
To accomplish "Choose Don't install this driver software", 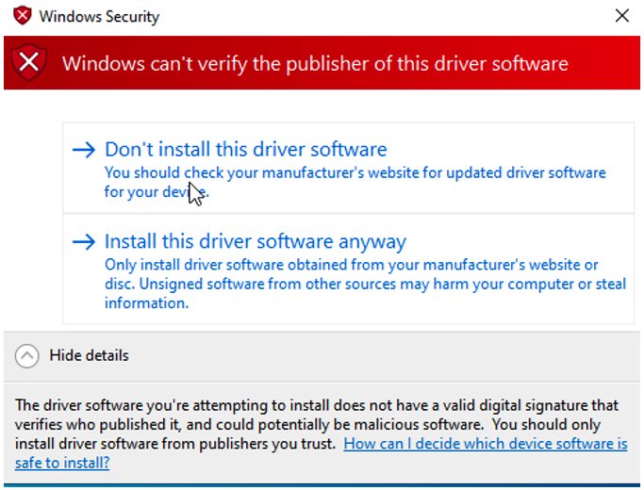I will click(x=348, y=168).
